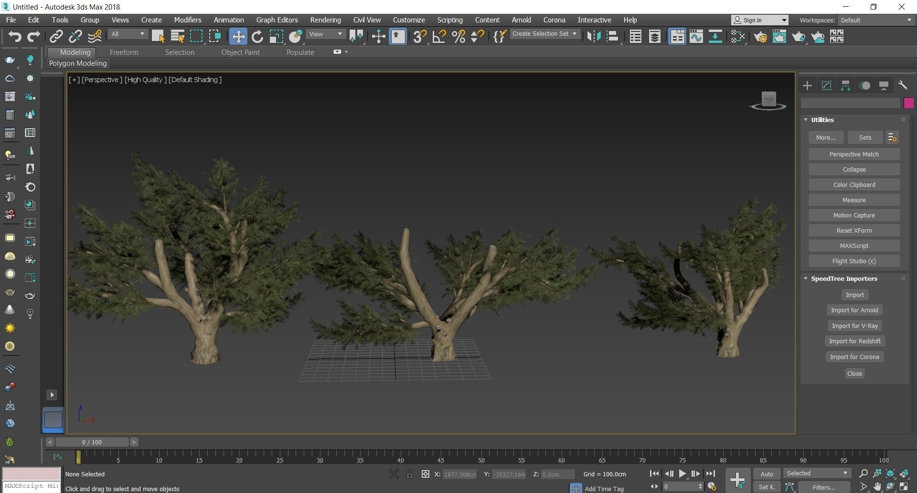The image size is (917, 493).
Task: Click Import for V-Ray button
Action: [x=854, y=326]
